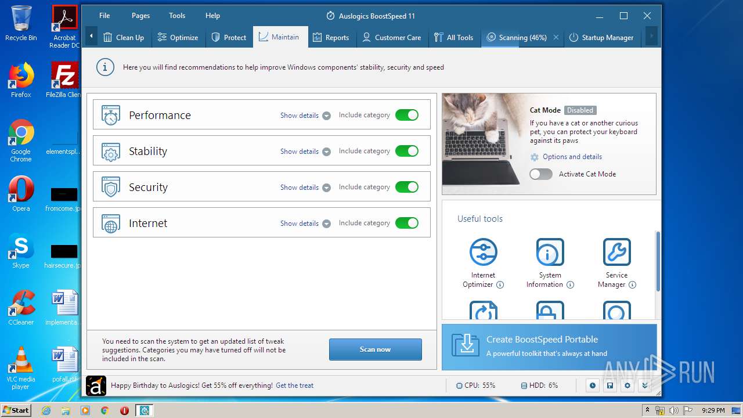Expand Internet Show details
The height and width of the screenshot is (418, 743).
click(305, 224)
